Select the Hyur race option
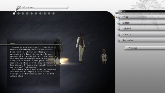165x93 pixels. point(141,17)
